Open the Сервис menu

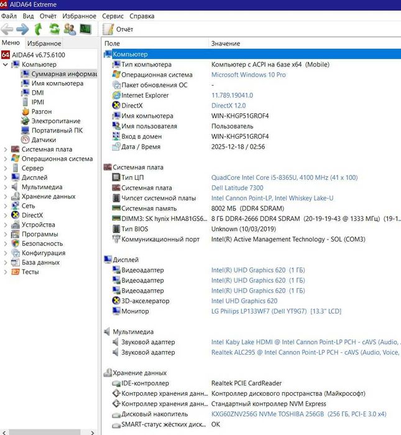coord(113,16)
